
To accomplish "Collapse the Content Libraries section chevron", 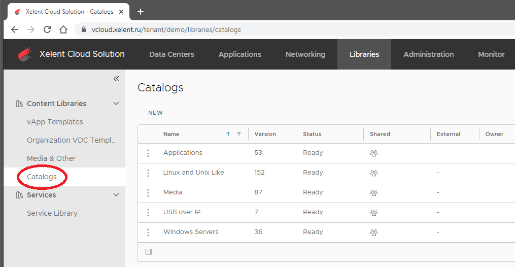I will coord(116,104).
